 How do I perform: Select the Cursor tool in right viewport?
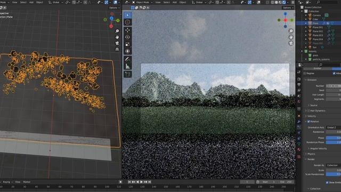(x=128, y=22)
